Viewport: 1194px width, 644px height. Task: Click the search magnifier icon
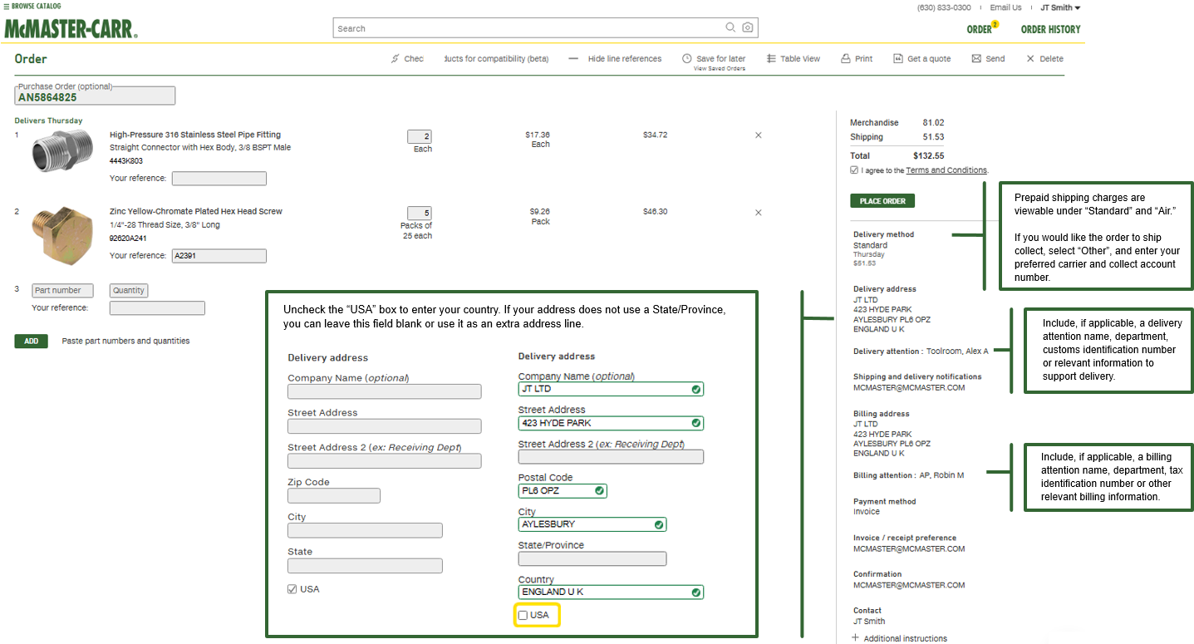(x=730, y=27)
